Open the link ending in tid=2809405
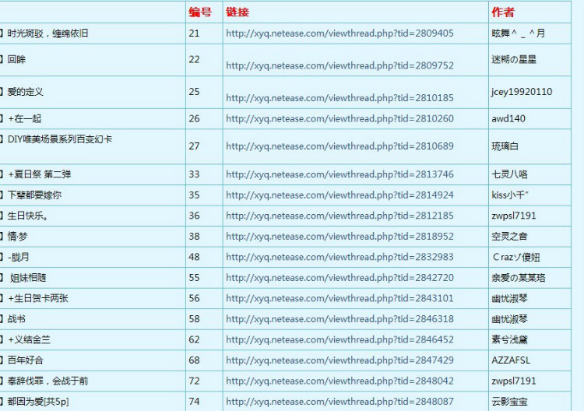Image resolution: width=584 pixels, height=411 pixels. click(339, 33)
